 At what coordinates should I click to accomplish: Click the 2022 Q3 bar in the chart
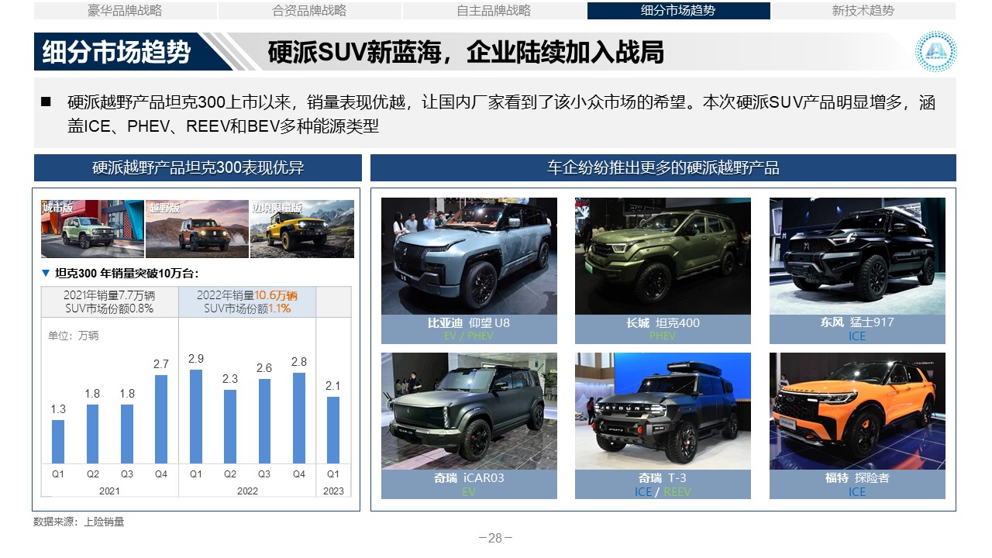264,421
